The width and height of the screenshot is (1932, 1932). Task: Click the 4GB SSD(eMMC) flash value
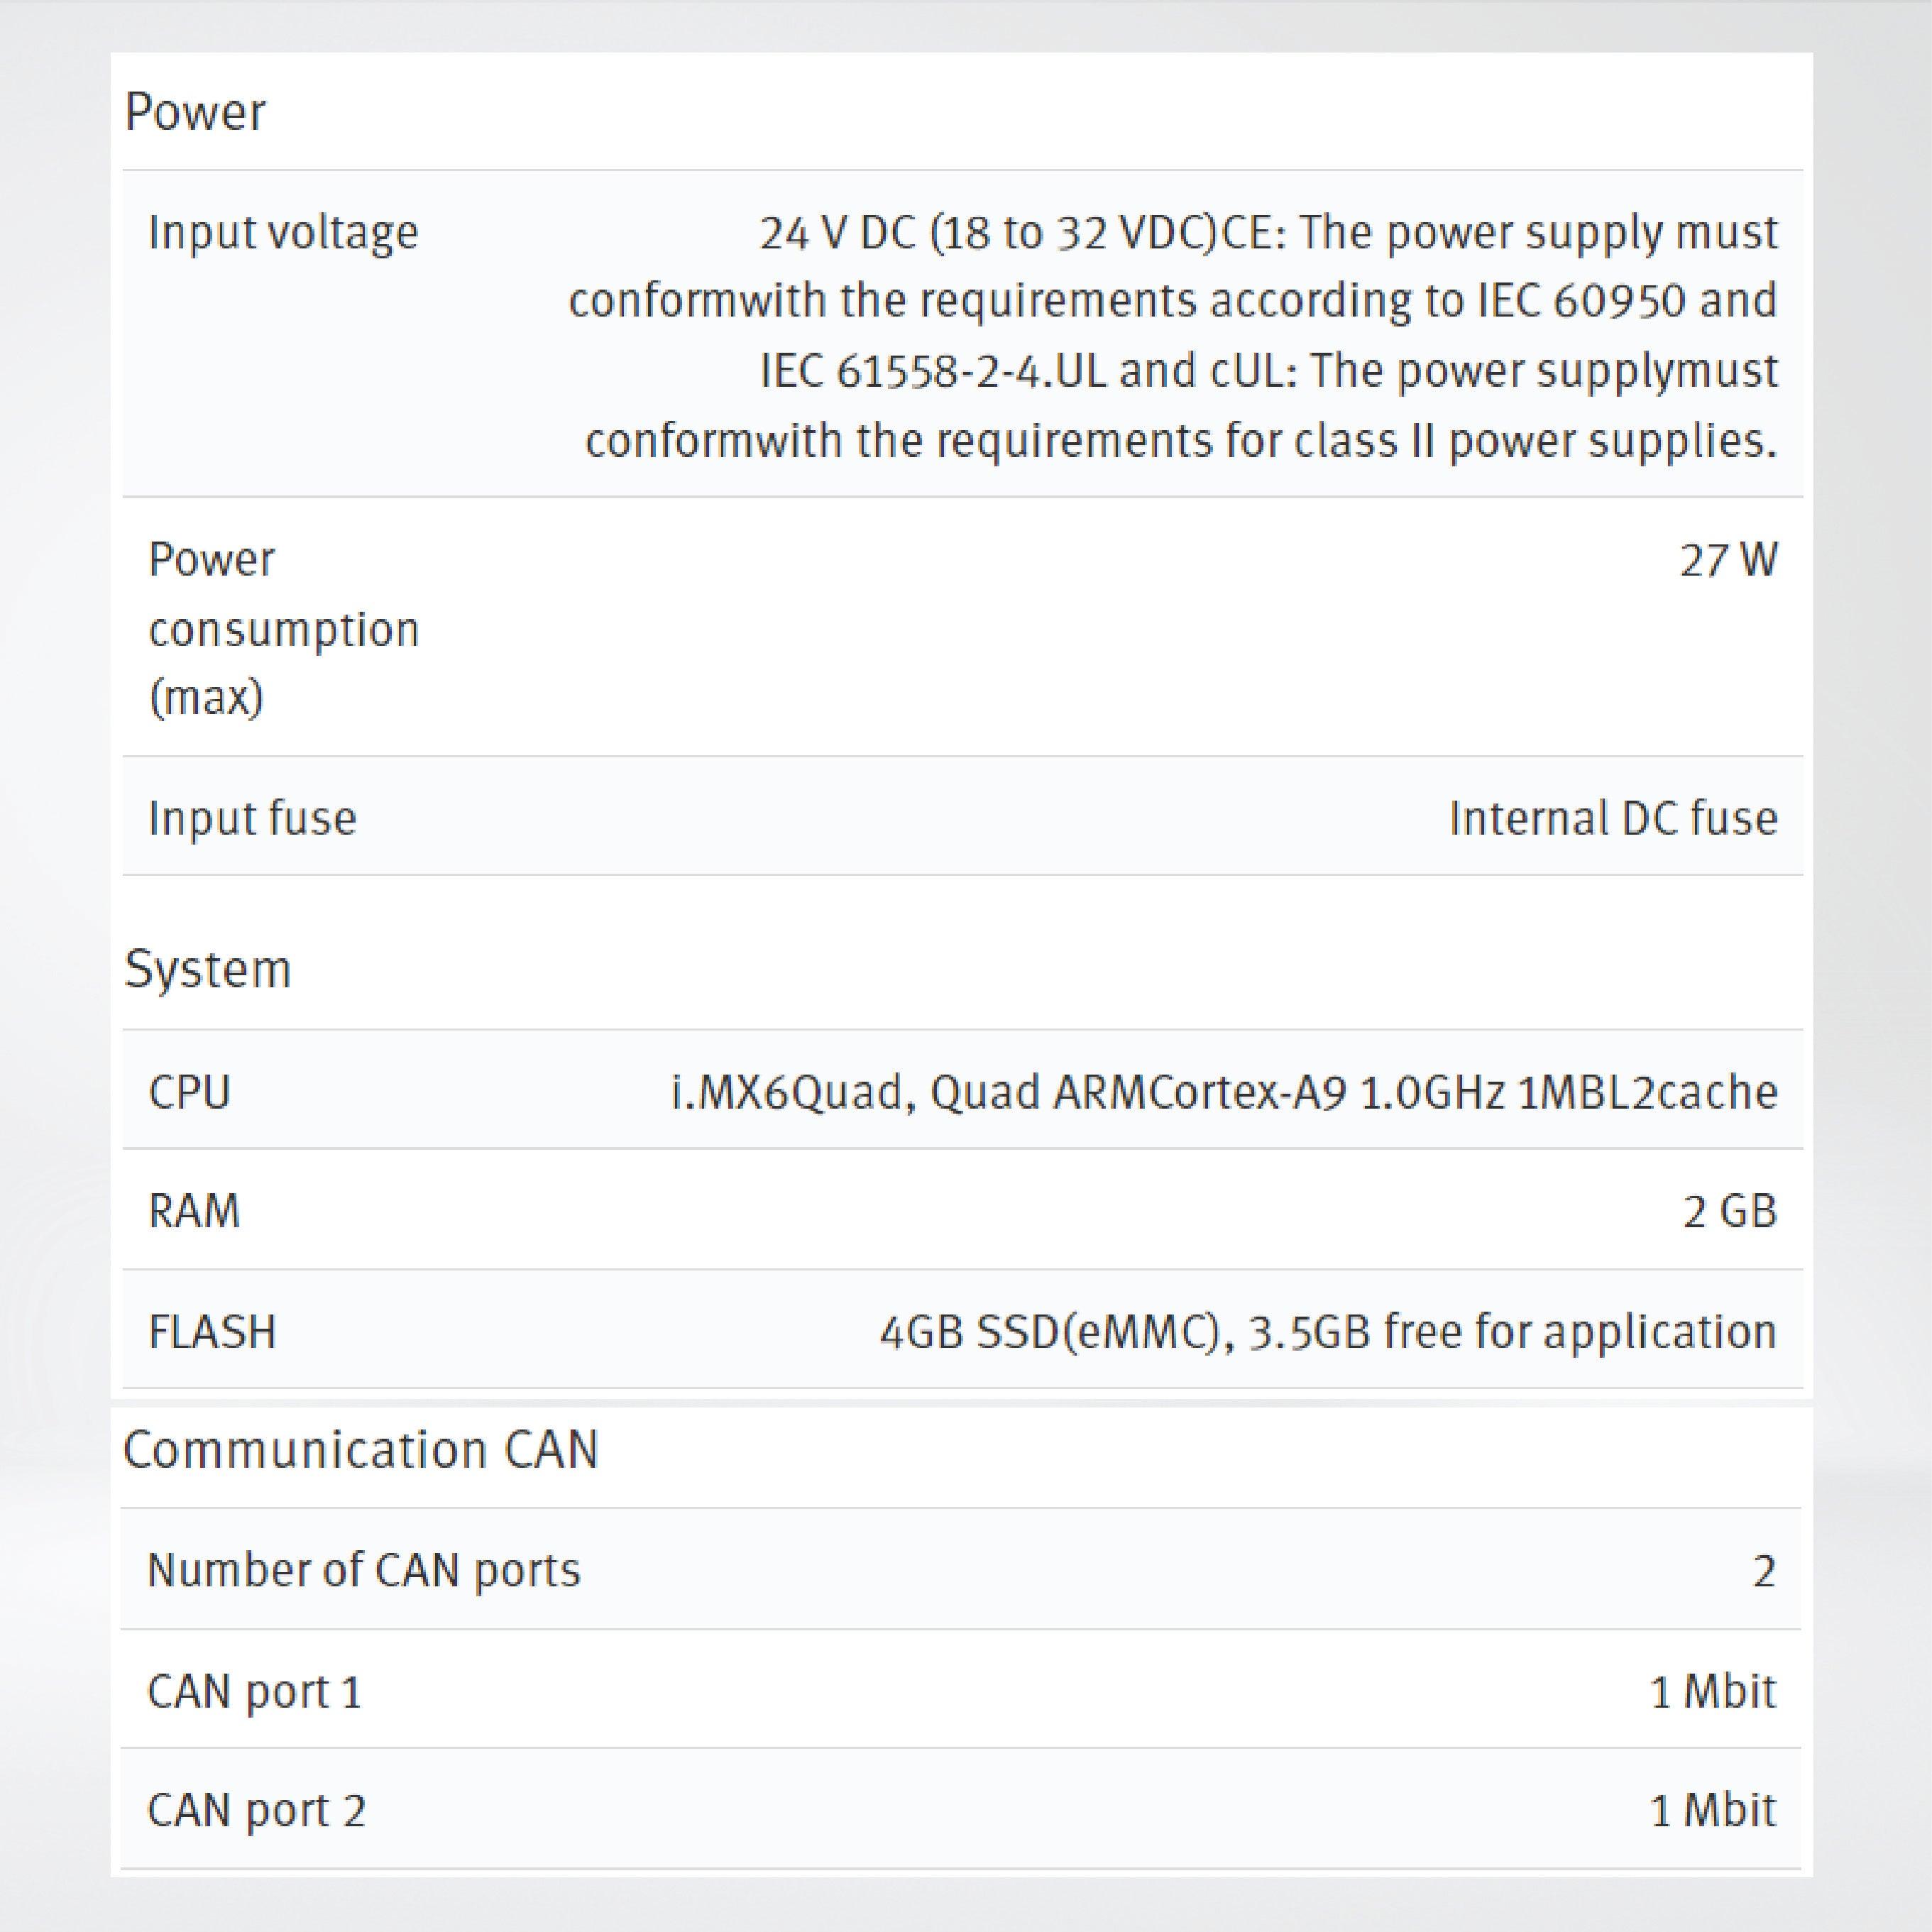(x=1327, y=1332)
